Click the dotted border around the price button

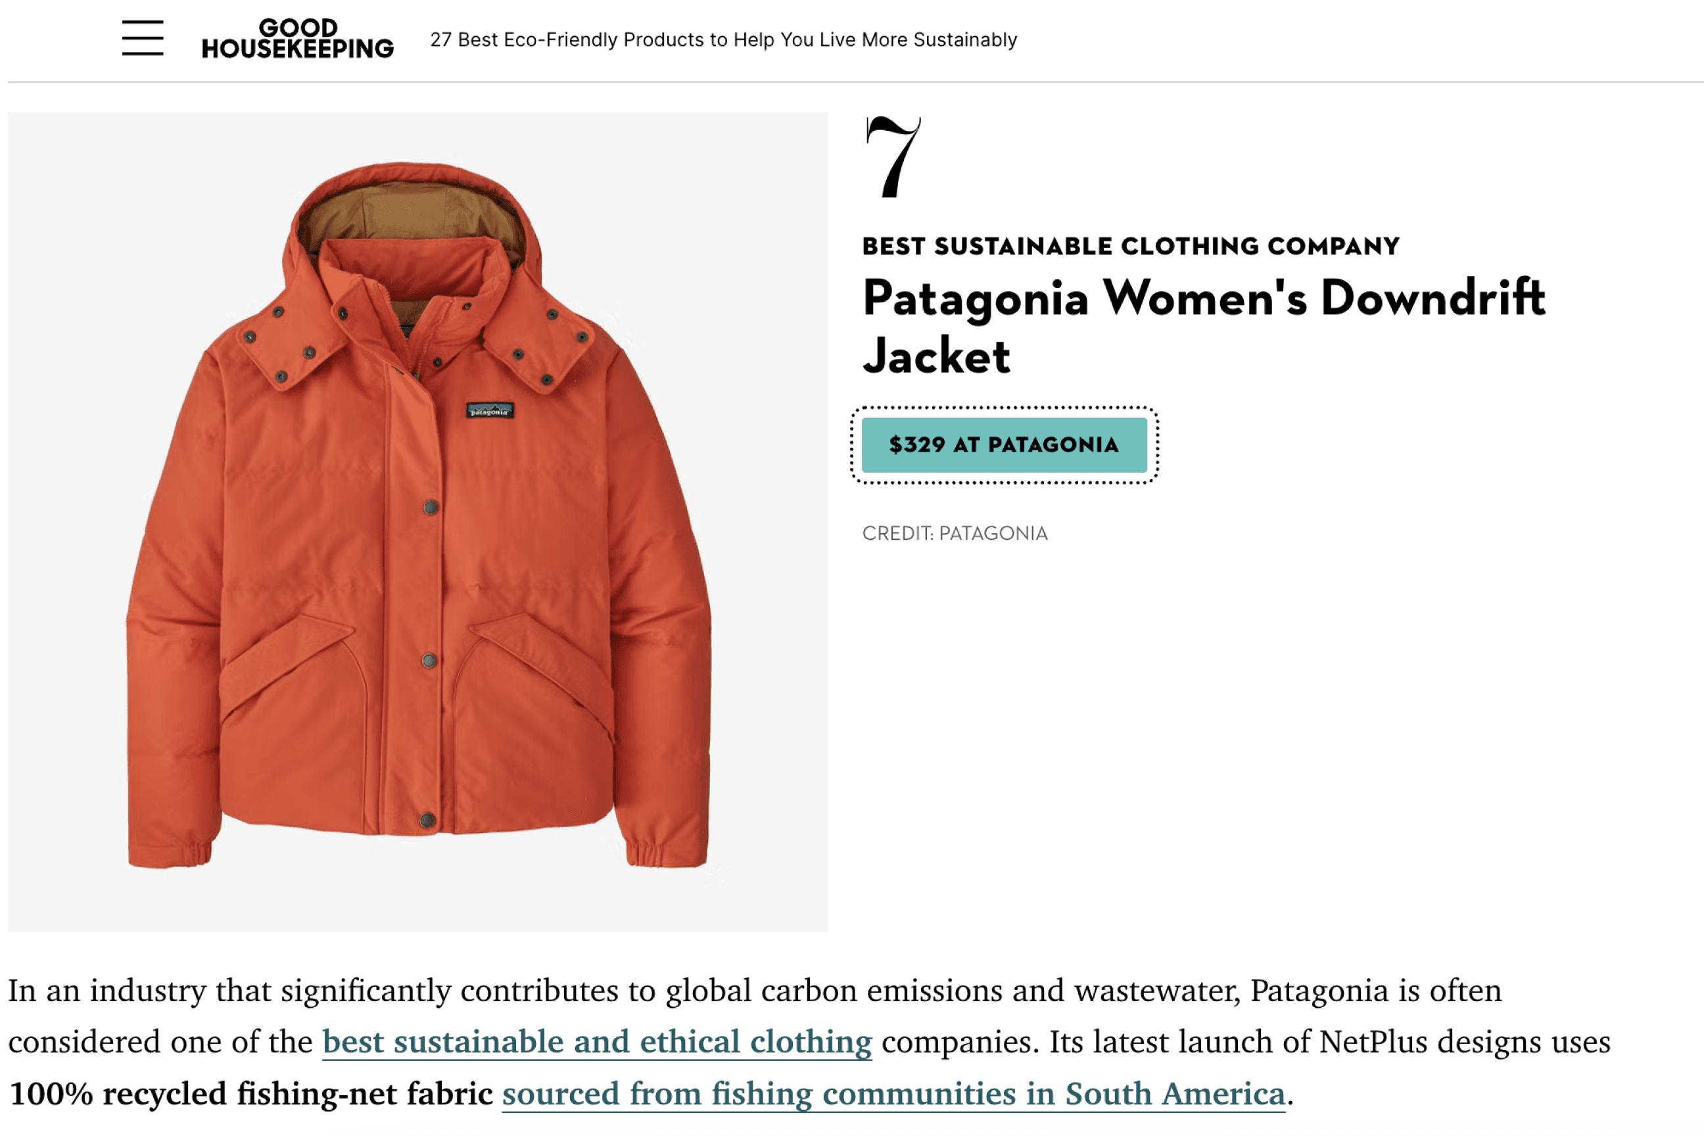[1005, 407]
